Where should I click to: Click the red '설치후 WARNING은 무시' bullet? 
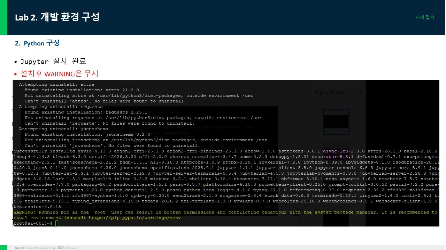(59, 74)
